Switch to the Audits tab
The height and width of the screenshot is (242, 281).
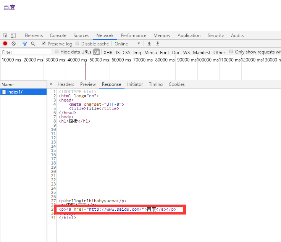[237, 35]
